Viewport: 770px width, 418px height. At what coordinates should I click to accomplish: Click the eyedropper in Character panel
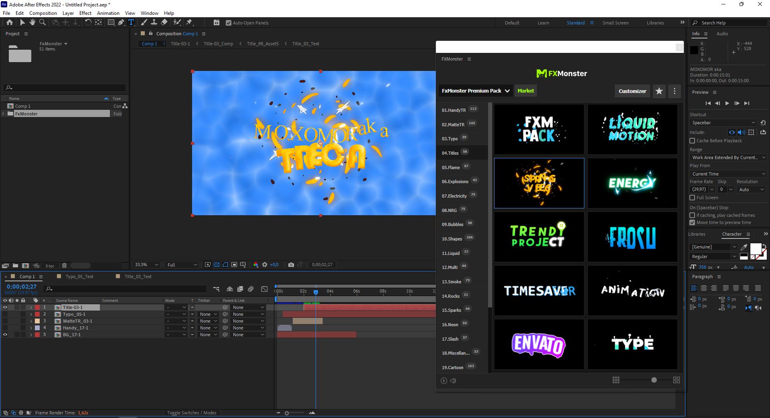pos(744,247)
